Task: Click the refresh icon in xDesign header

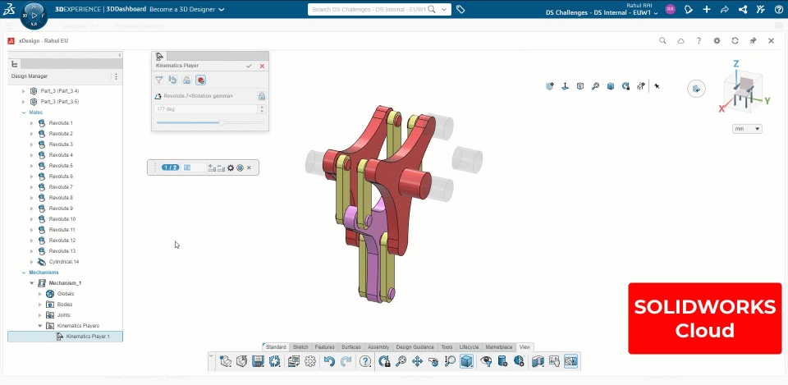Action: point(735,41)
